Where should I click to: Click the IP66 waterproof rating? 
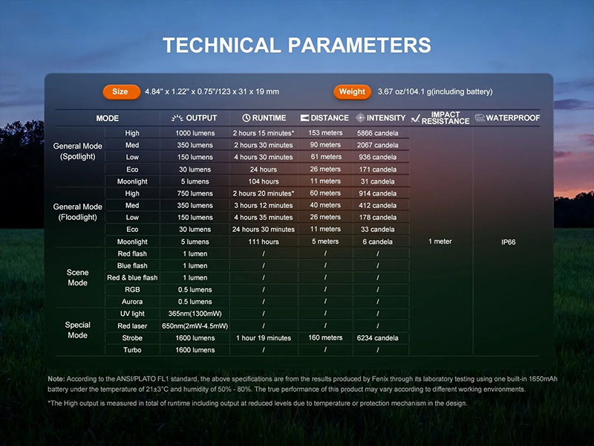507,242
